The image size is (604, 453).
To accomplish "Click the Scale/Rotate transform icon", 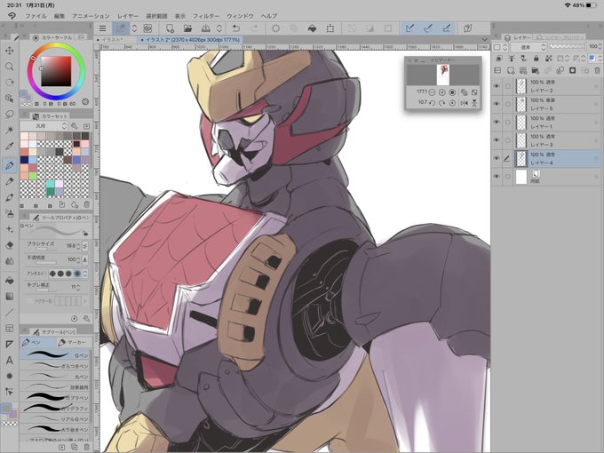I will tap(330, 28).
